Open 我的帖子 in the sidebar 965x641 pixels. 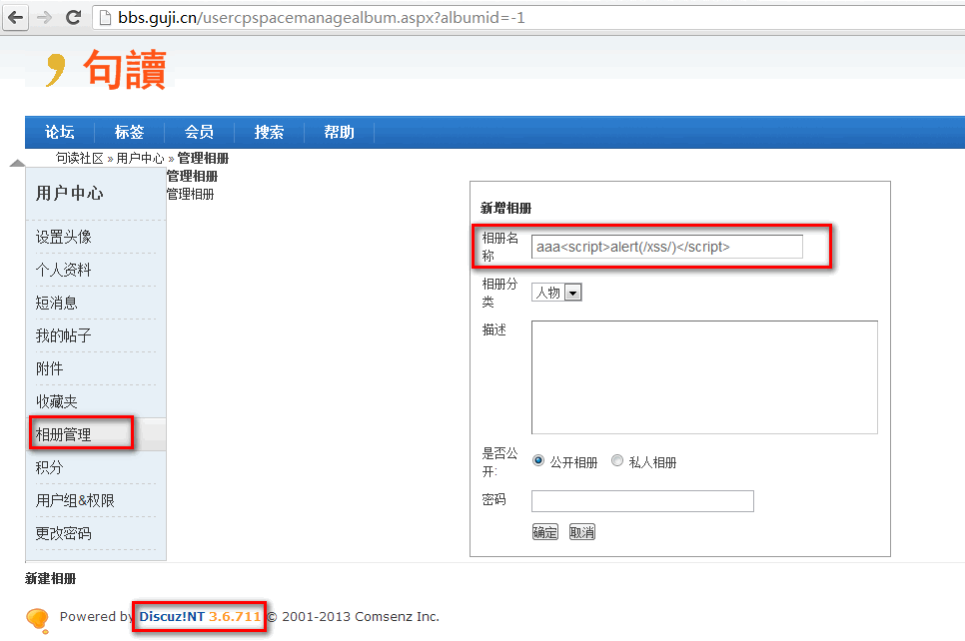coord(63,335)
